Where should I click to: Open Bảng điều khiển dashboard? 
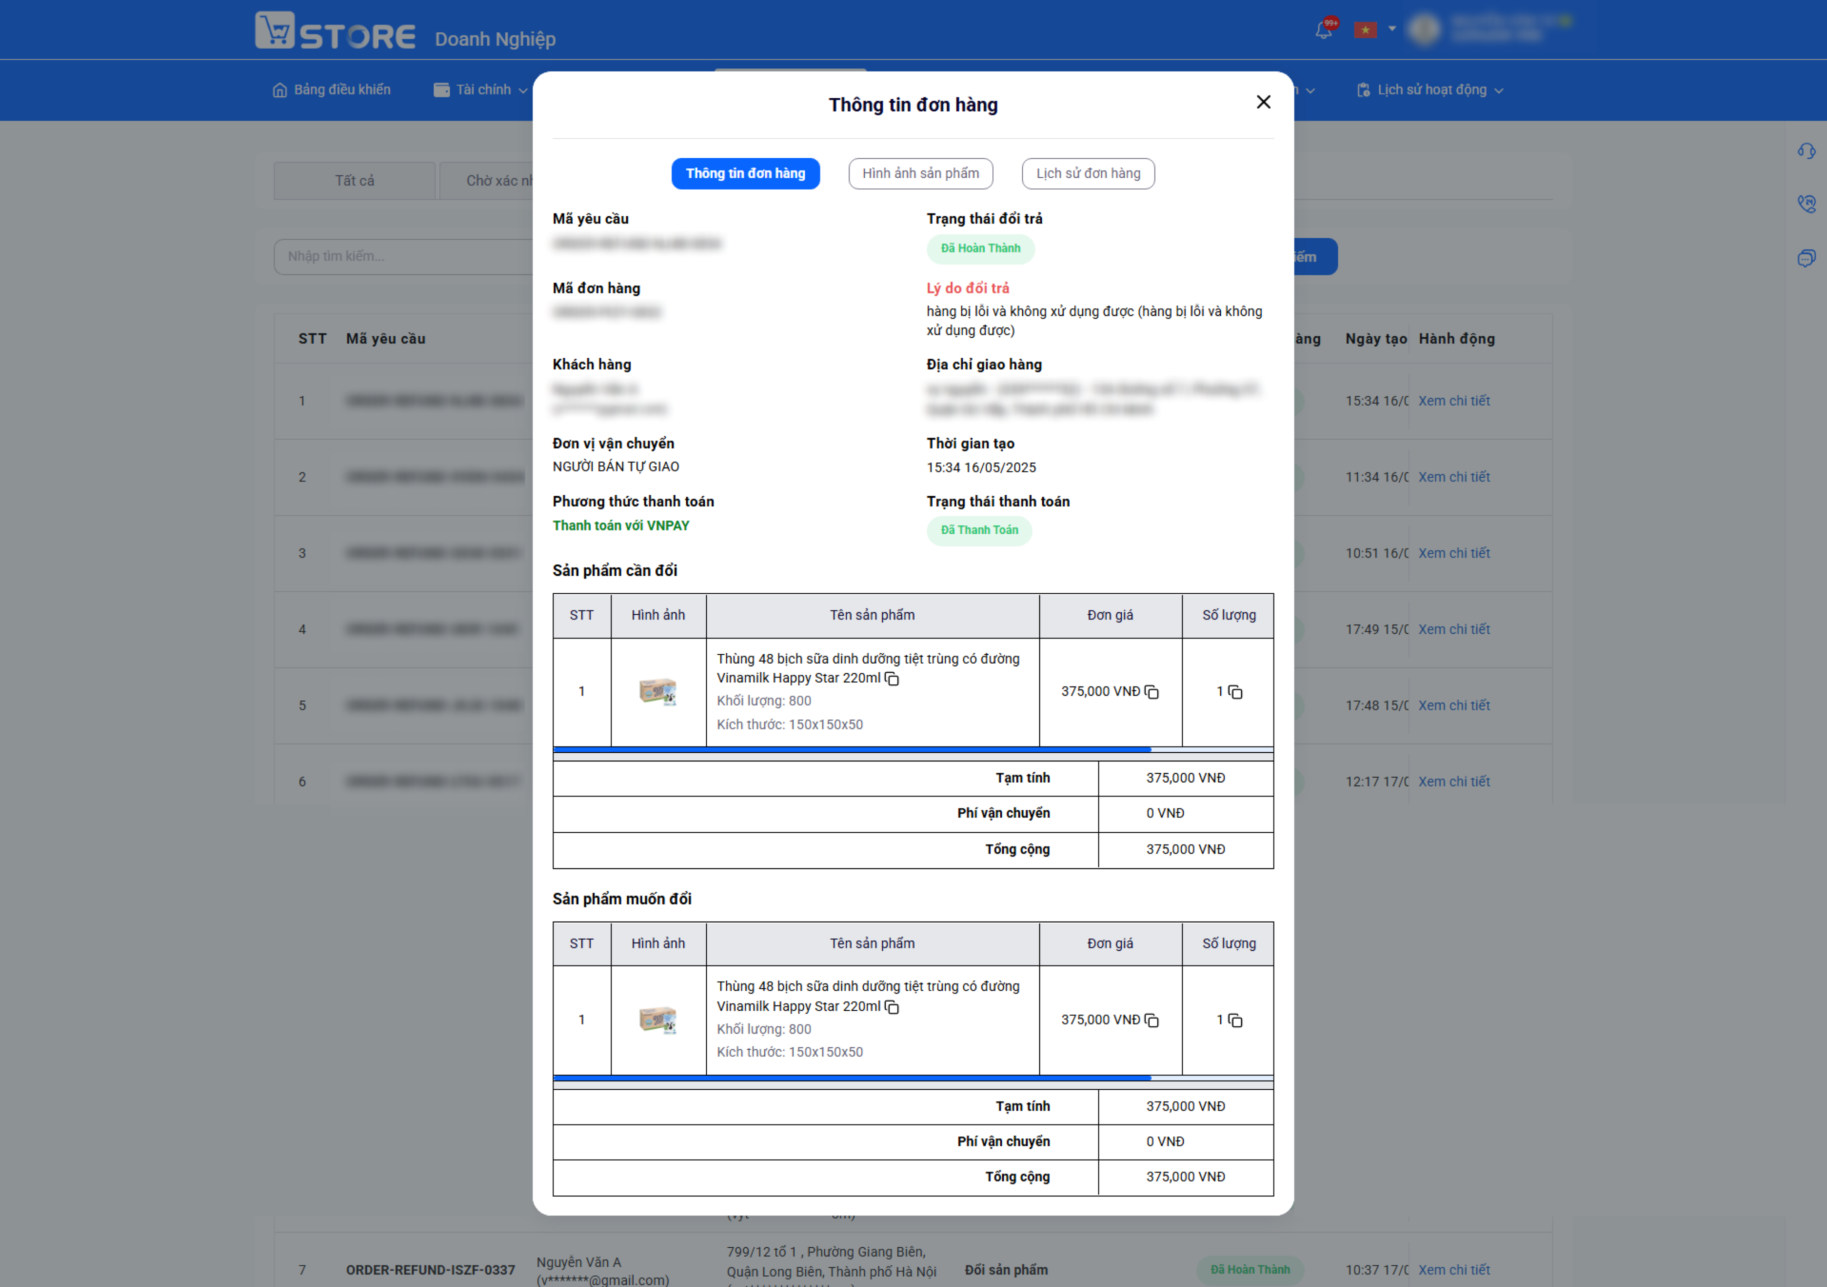point(332,90)
